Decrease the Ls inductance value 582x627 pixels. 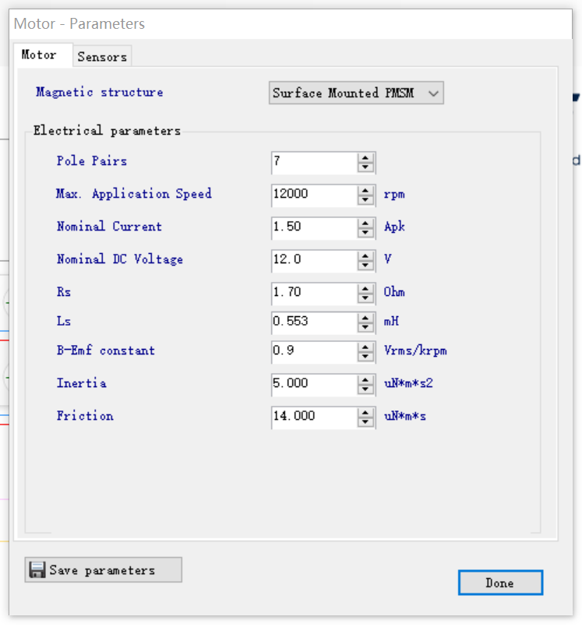[x=365, y=326]
